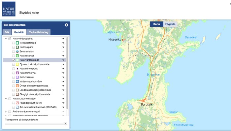Select the Naturminne punkt row label
The width and height of the screenshot is (231, 131).
pos(29,69)
